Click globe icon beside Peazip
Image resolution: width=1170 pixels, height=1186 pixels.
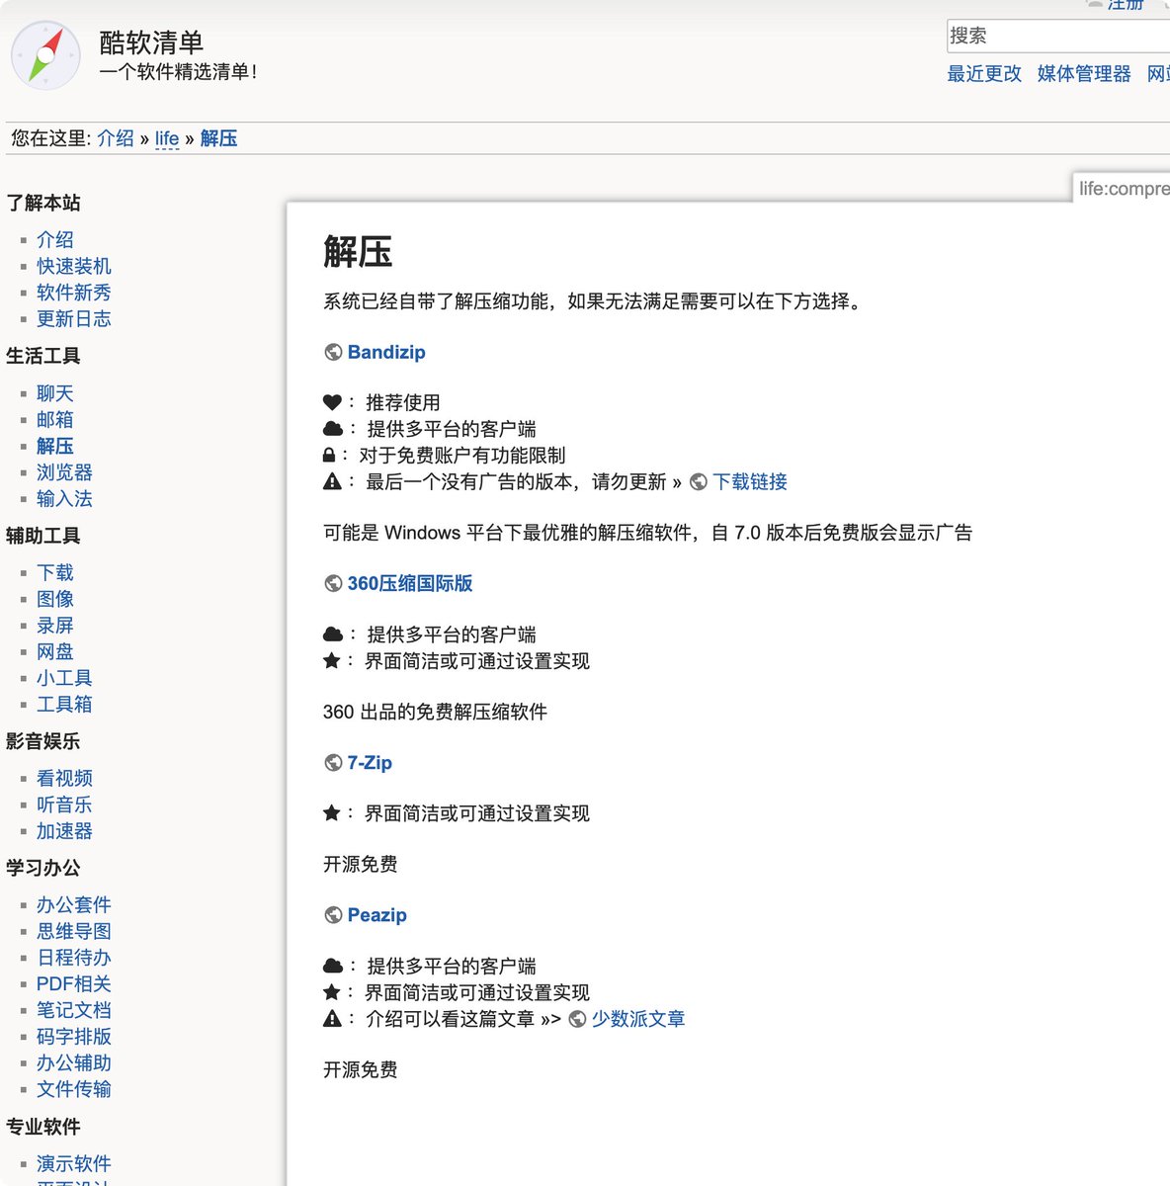333,915
